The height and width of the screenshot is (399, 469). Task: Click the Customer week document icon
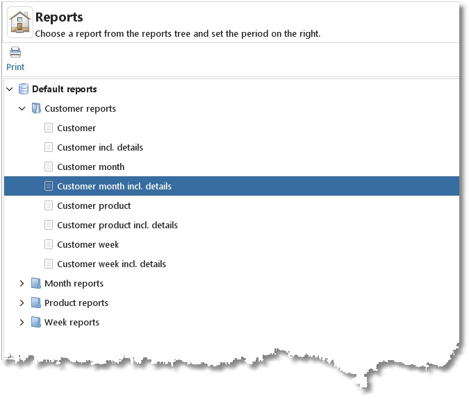pyautogui.click(x=49, y=244)
